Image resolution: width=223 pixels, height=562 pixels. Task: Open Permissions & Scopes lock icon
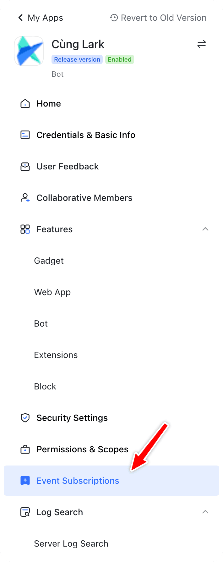tap(25, 449)
